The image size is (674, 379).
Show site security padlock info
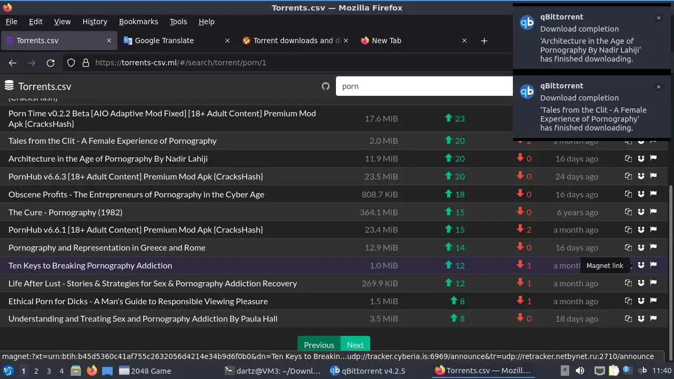86,63
